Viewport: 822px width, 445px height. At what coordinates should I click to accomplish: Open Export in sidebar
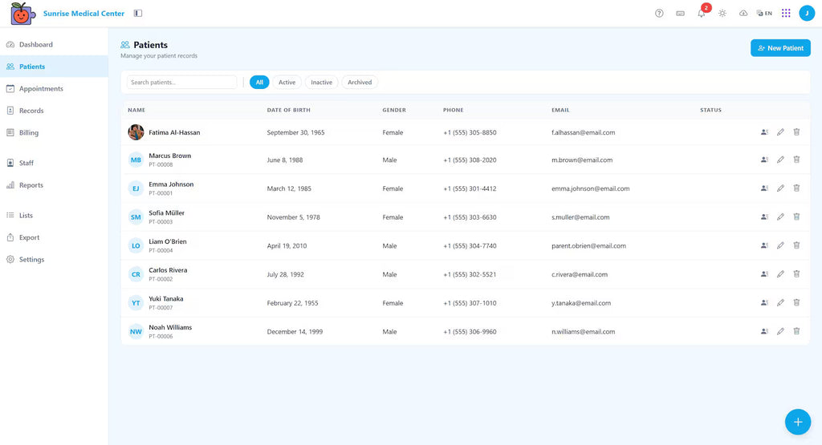click(54, 237)
